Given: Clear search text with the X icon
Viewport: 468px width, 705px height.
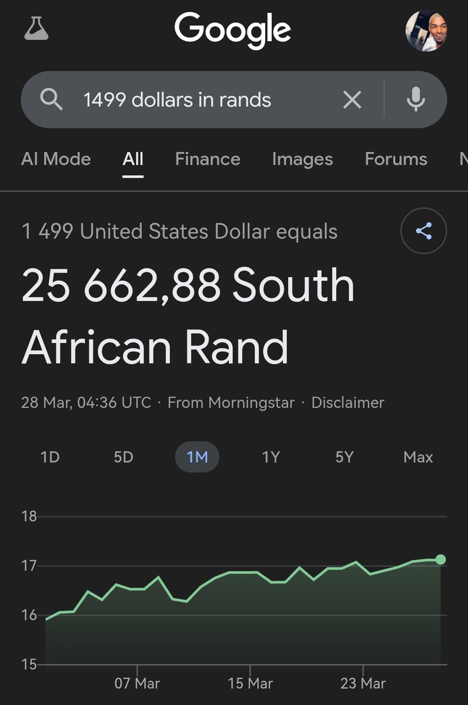Looking at the screenshot, I should click(352, 100).
